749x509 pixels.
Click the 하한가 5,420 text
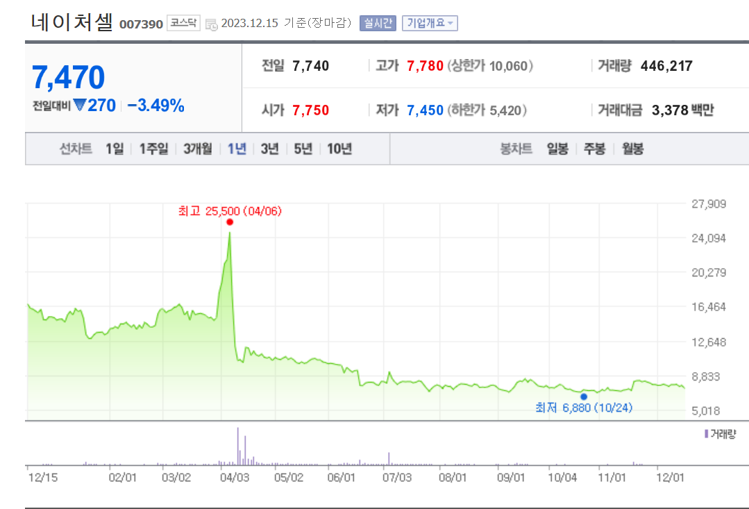[487, 110]
